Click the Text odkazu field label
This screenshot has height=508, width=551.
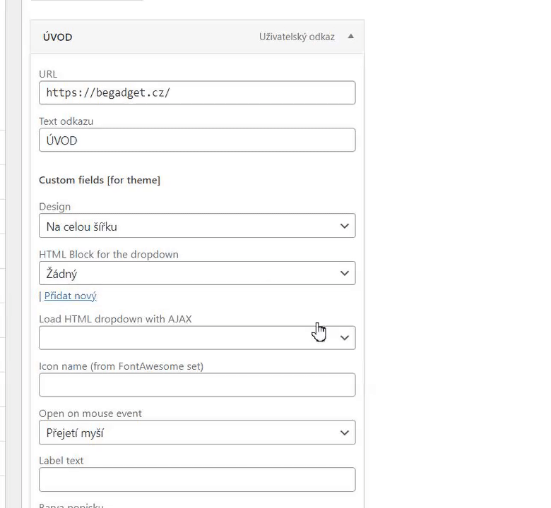66,121
